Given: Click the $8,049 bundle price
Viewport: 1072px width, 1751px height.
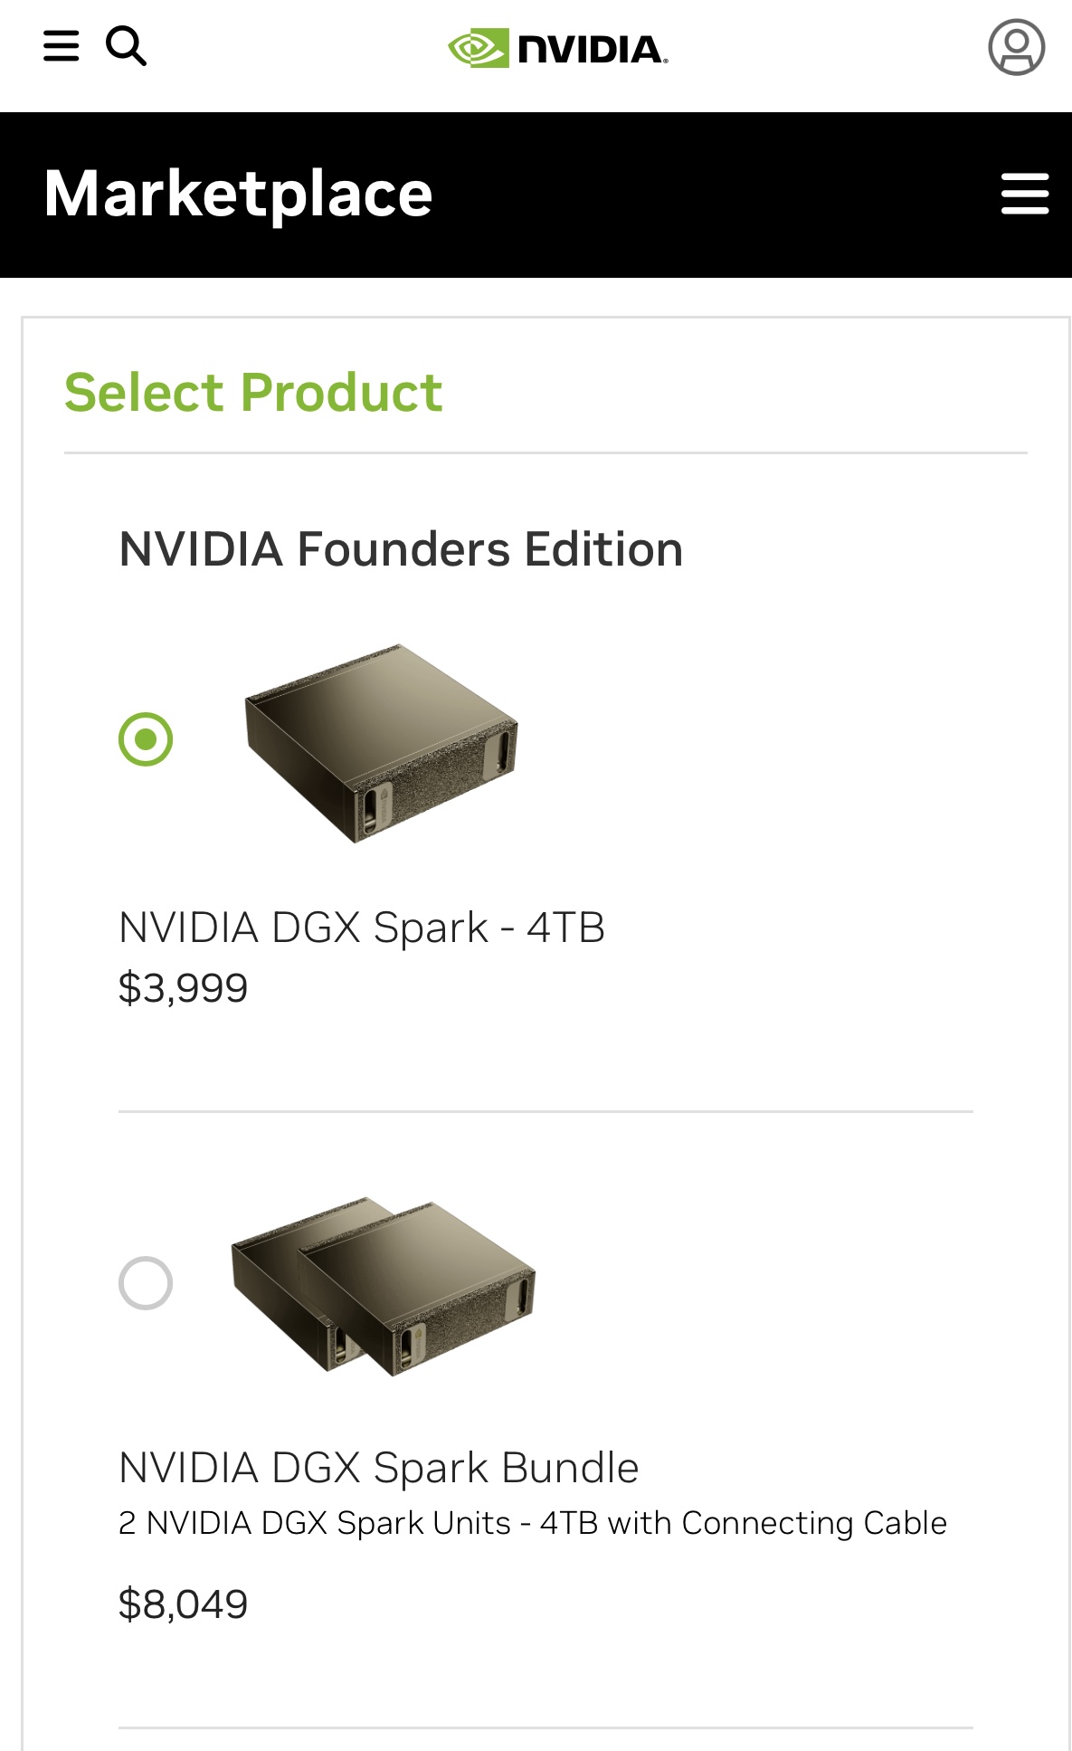Looking at the screenshot, I should click(x=183, y=1604).
